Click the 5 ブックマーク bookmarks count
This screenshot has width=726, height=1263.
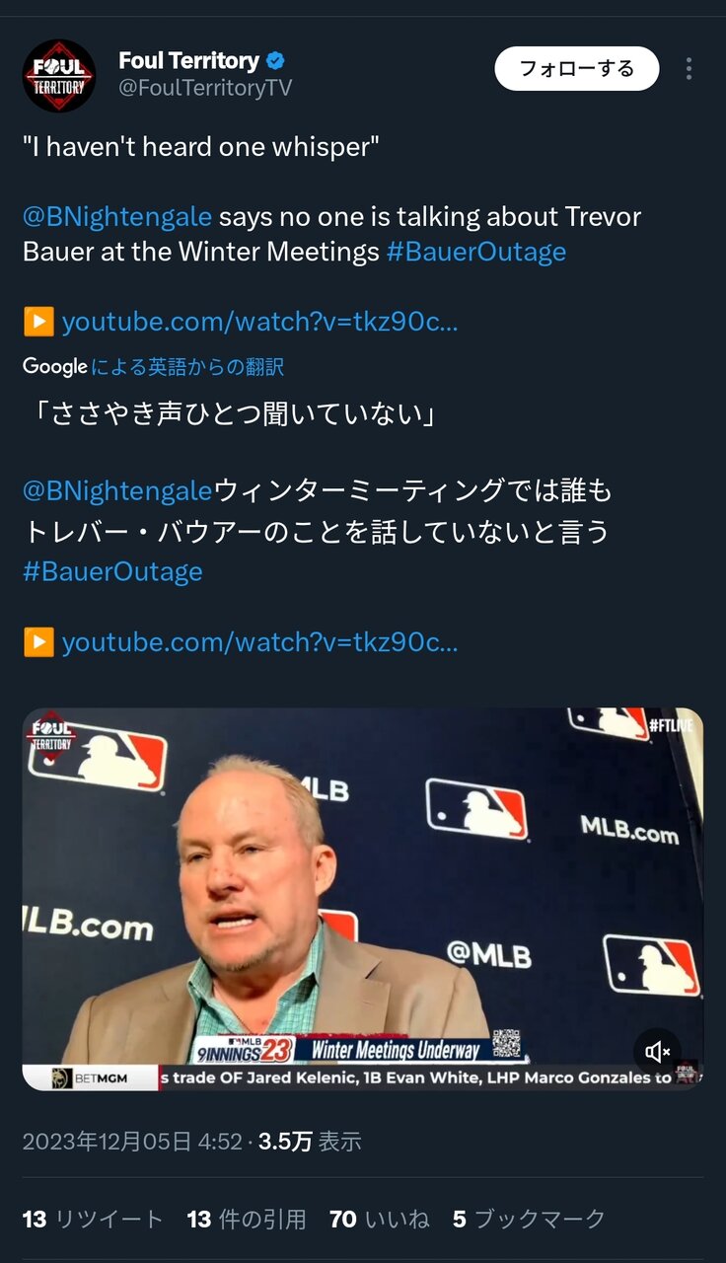[x=529, y=1220]
